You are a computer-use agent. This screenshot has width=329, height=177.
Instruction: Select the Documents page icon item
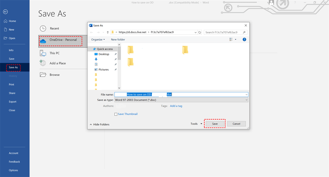coord(96,64)
